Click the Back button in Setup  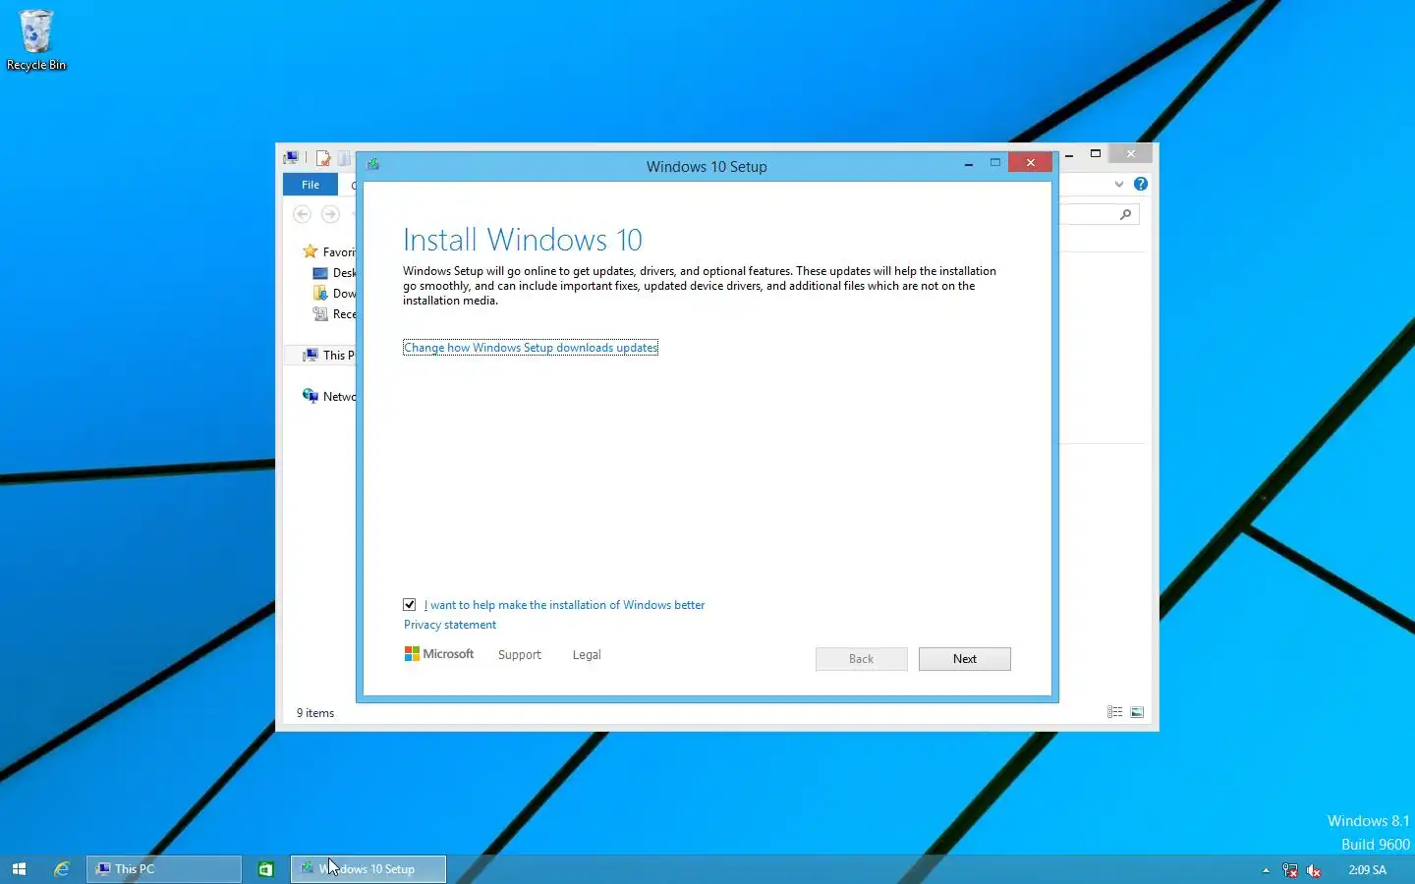click(x=862, y=659)
